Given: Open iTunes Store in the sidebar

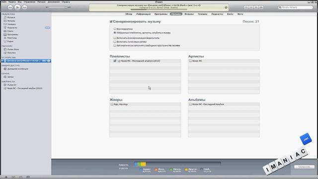Looking at the screenshot, I should pos(13,49).
